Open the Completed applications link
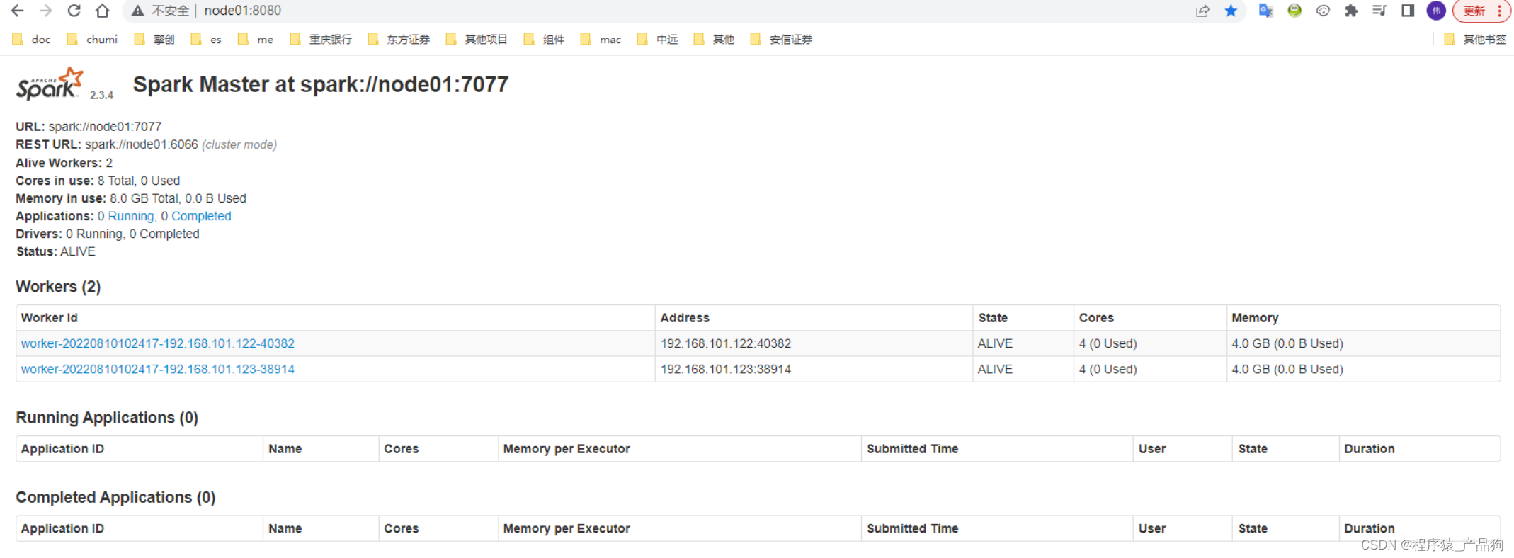The width and height of the screenshot is (1514, 558). 201,216
